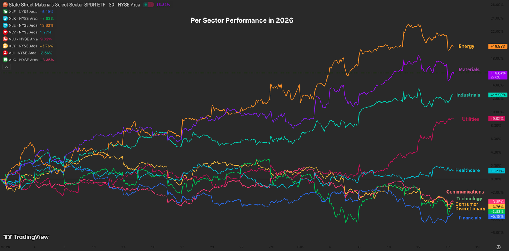509x251 pixels.
Task: Select the Utilities line label on chart
Action: click(470, 119)
